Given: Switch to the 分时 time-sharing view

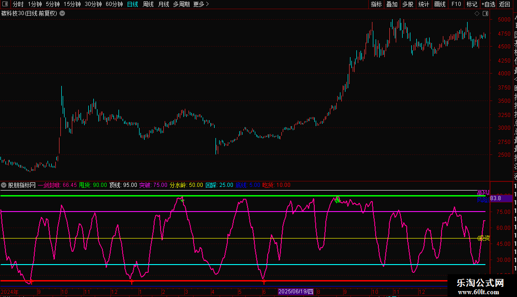Looking at the screenshot, I should pos(18,4).
